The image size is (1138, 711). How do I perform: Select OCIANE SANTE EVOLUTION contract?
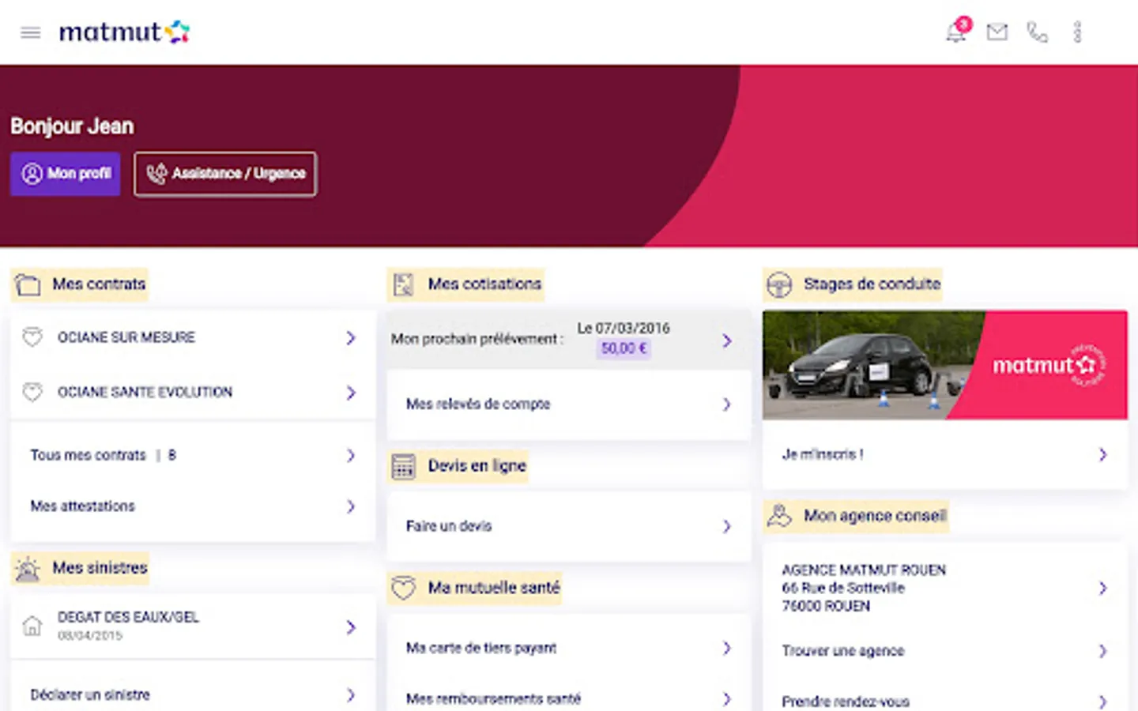pos(192,393)
